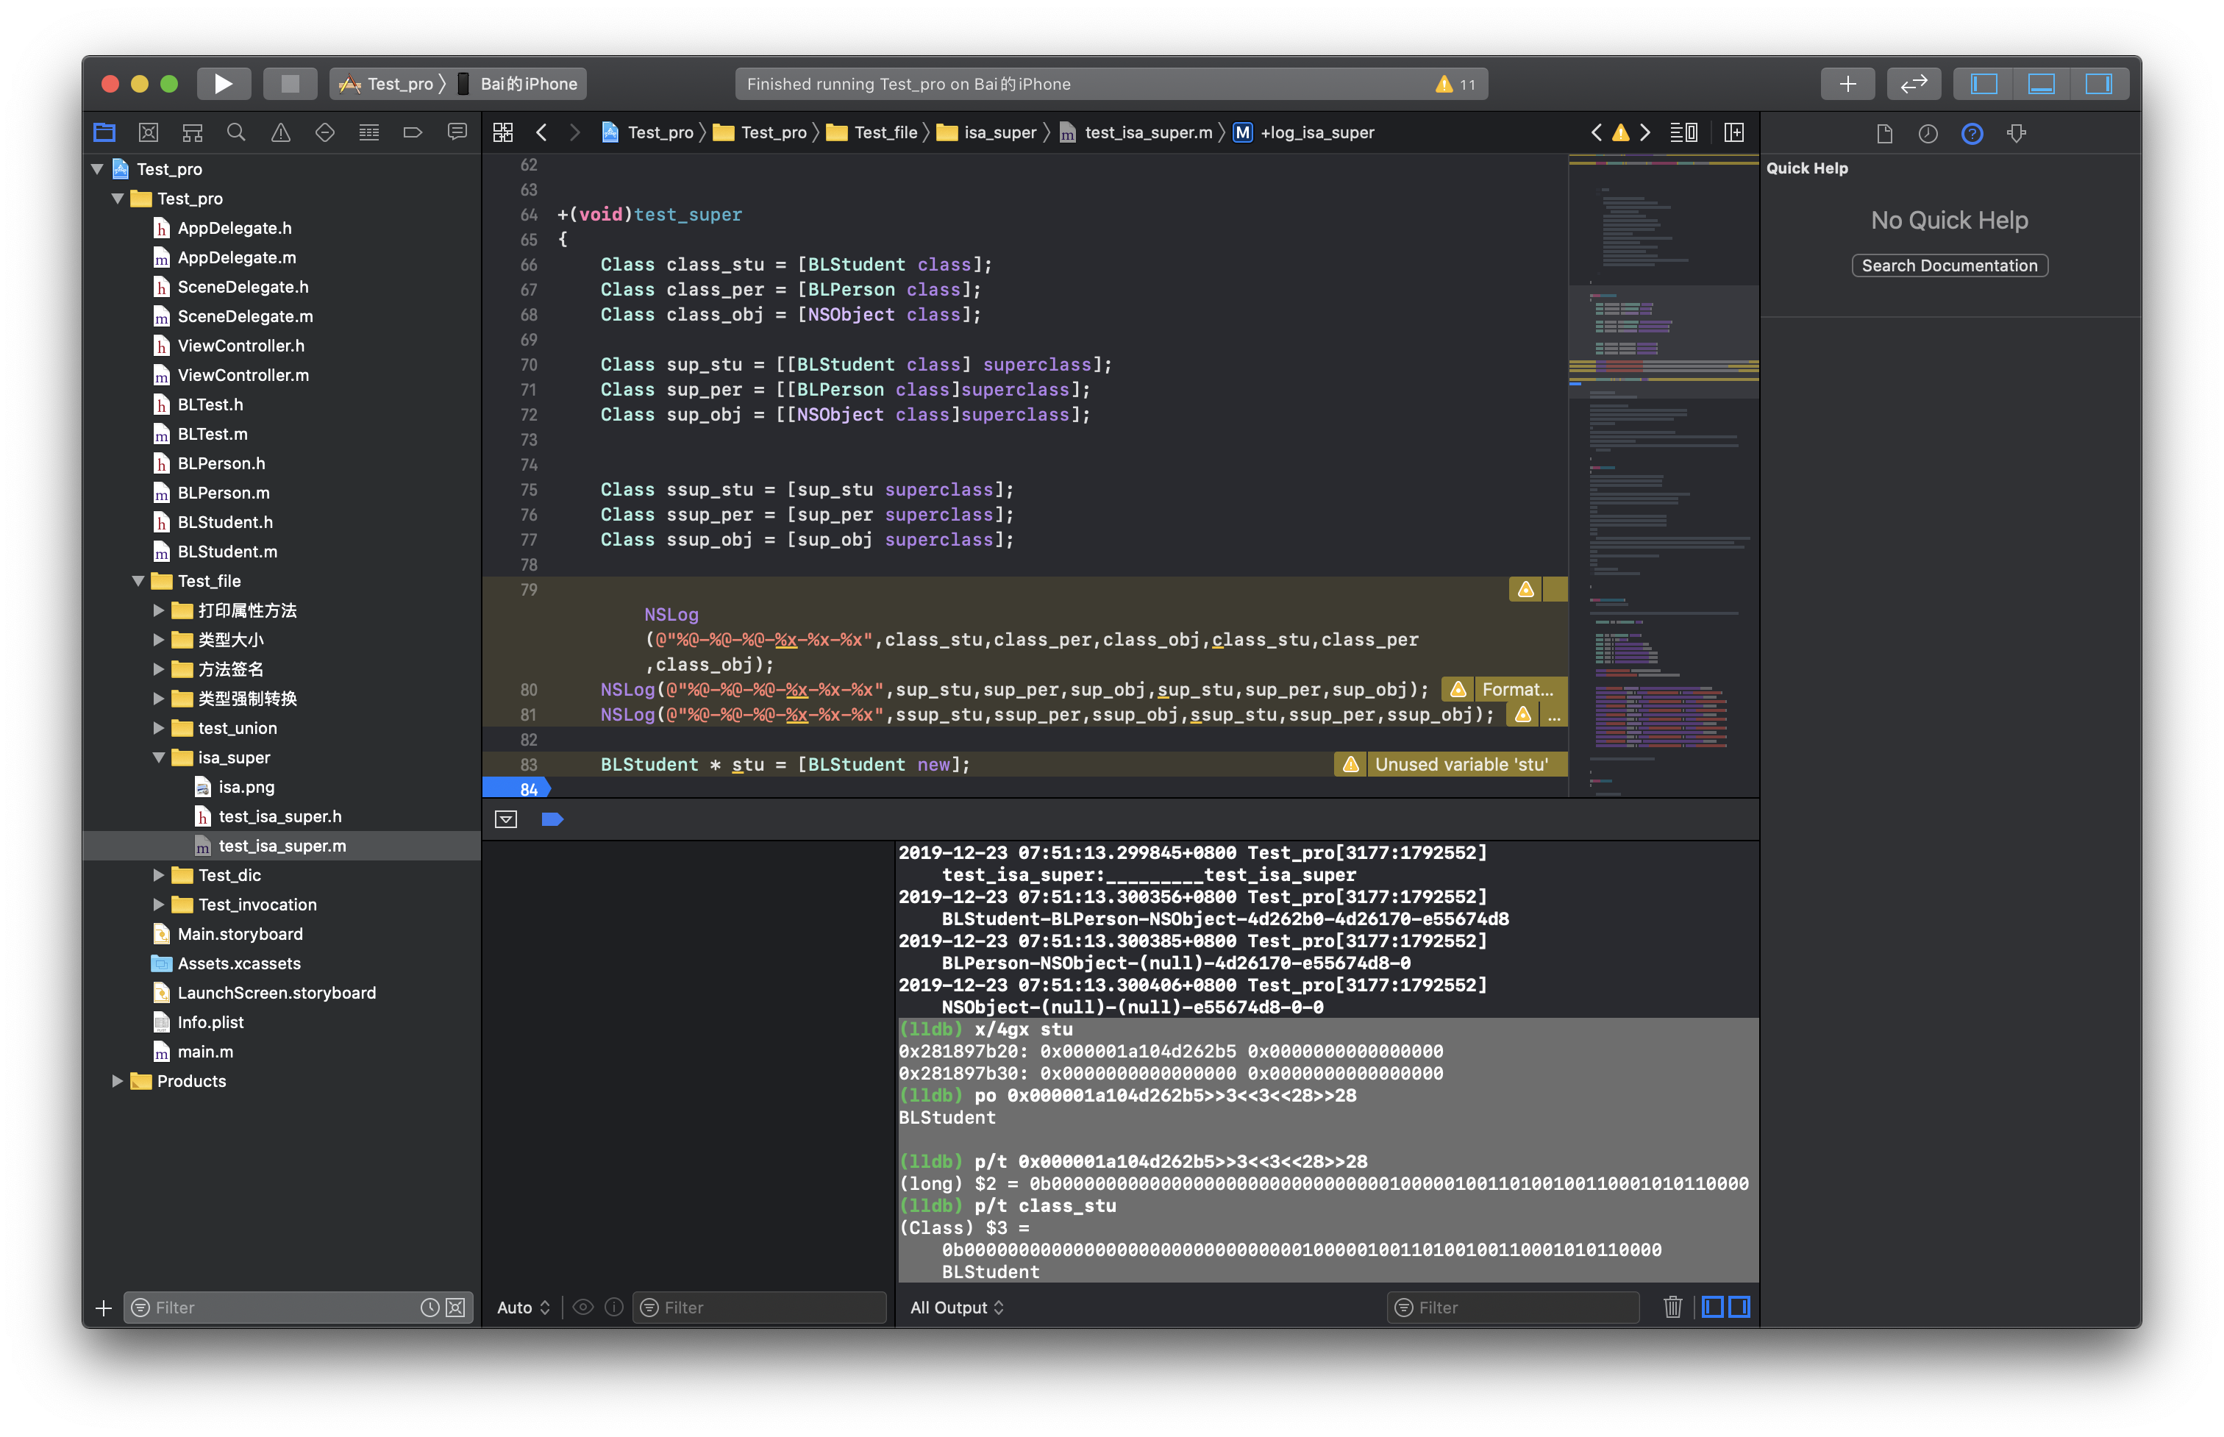
Task: Clear console with trash icon
Action: point(1672,1308)
